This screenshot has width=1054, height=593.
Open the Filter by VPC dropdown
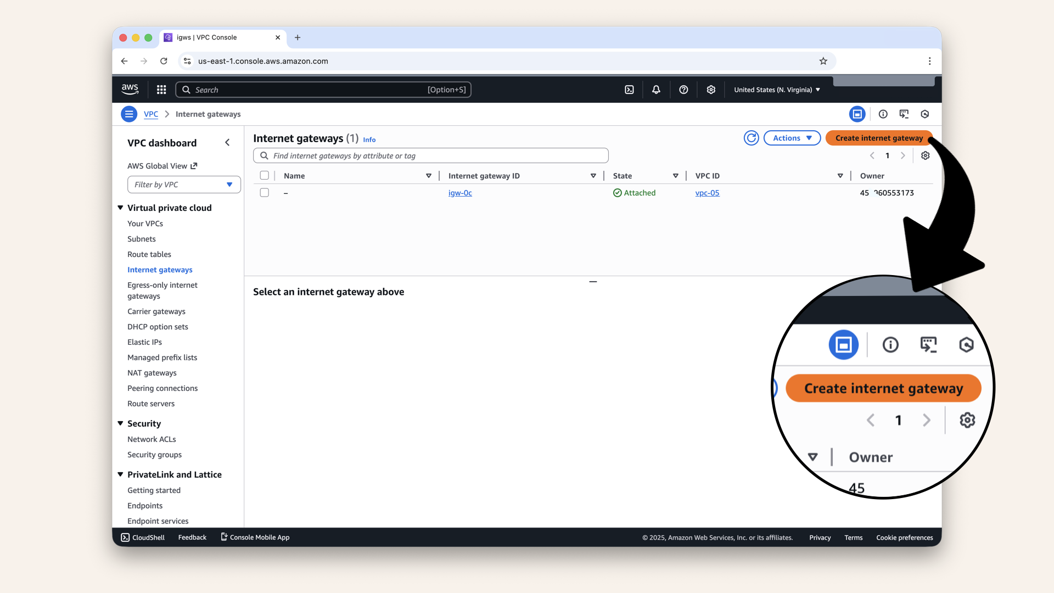pyautogui.click(x=184, y=184)
